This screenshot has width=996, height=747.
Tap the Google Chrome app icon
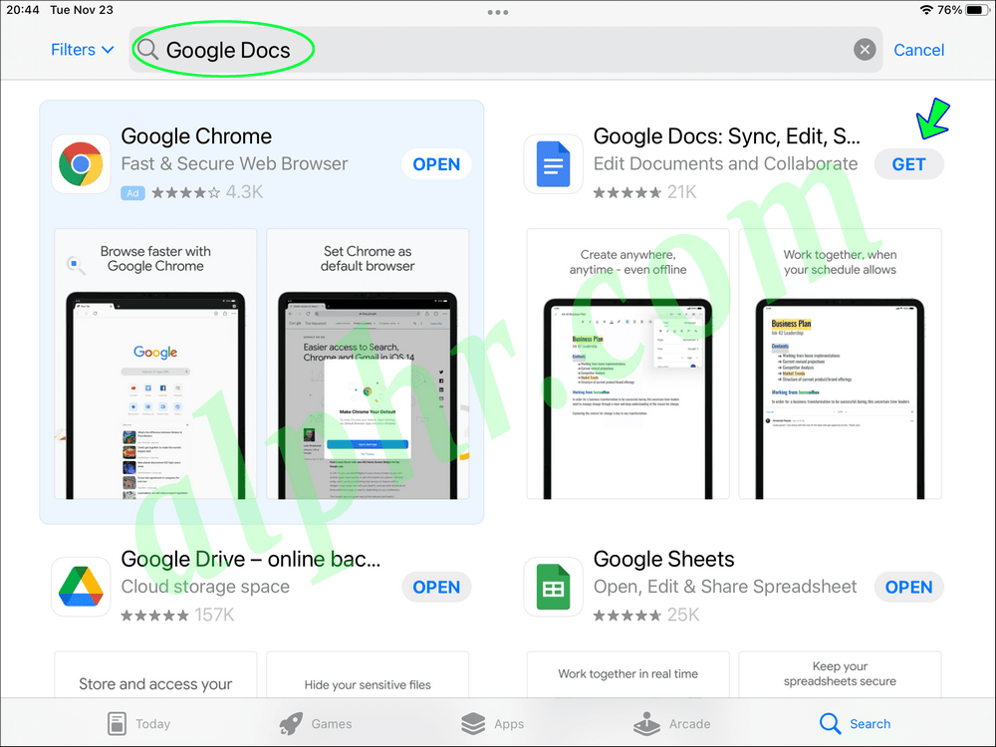[x=81, y=163]
